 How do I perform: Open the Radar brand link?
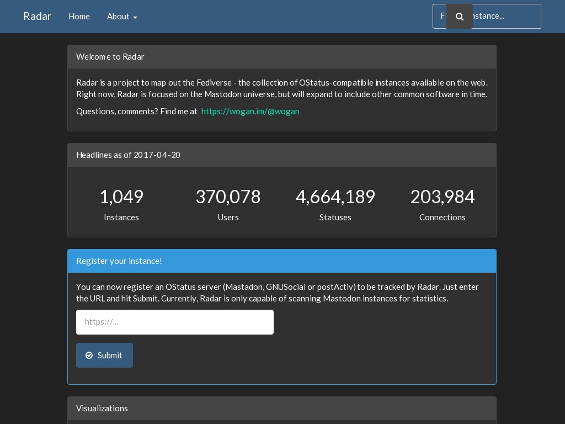coord(37,16)
